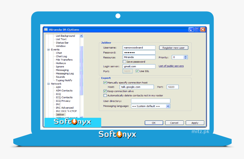Select Hotkeys in the tree
Image resolution: width=244 pixels, height=159 pixels.
pos(61,63)
